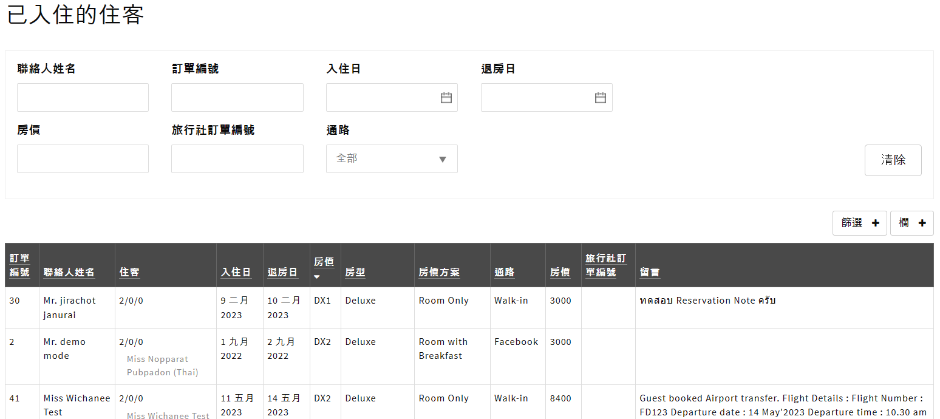Sort table by 訂單編號 column header
The height and width of the screenshot is (419, 940).
19,265
